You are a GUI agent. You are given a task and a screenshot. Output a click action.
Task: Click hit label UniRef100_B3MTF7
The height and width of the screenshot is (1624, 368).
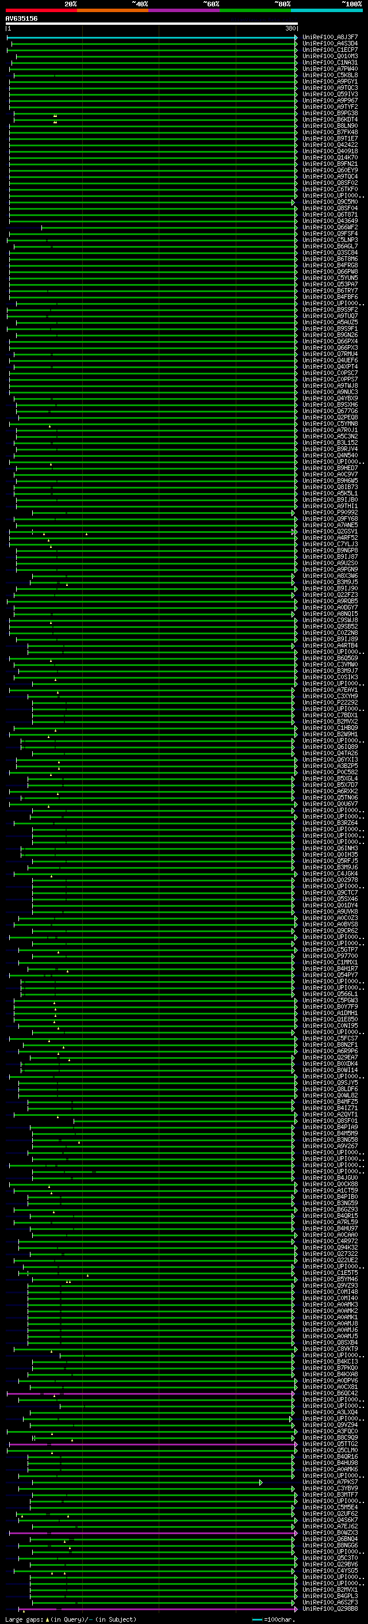click(330, 1494)
